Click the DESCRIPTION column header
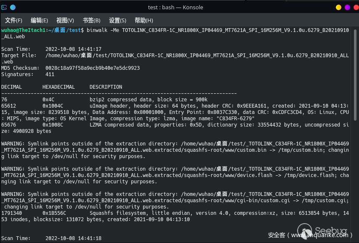 pos(106,87)
